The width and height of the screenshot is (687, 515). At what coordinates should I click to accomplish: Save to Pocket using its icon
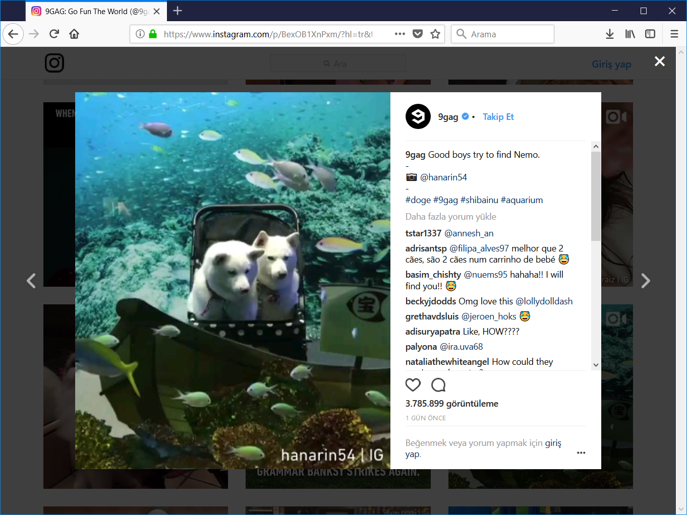(x=418, y=33)
